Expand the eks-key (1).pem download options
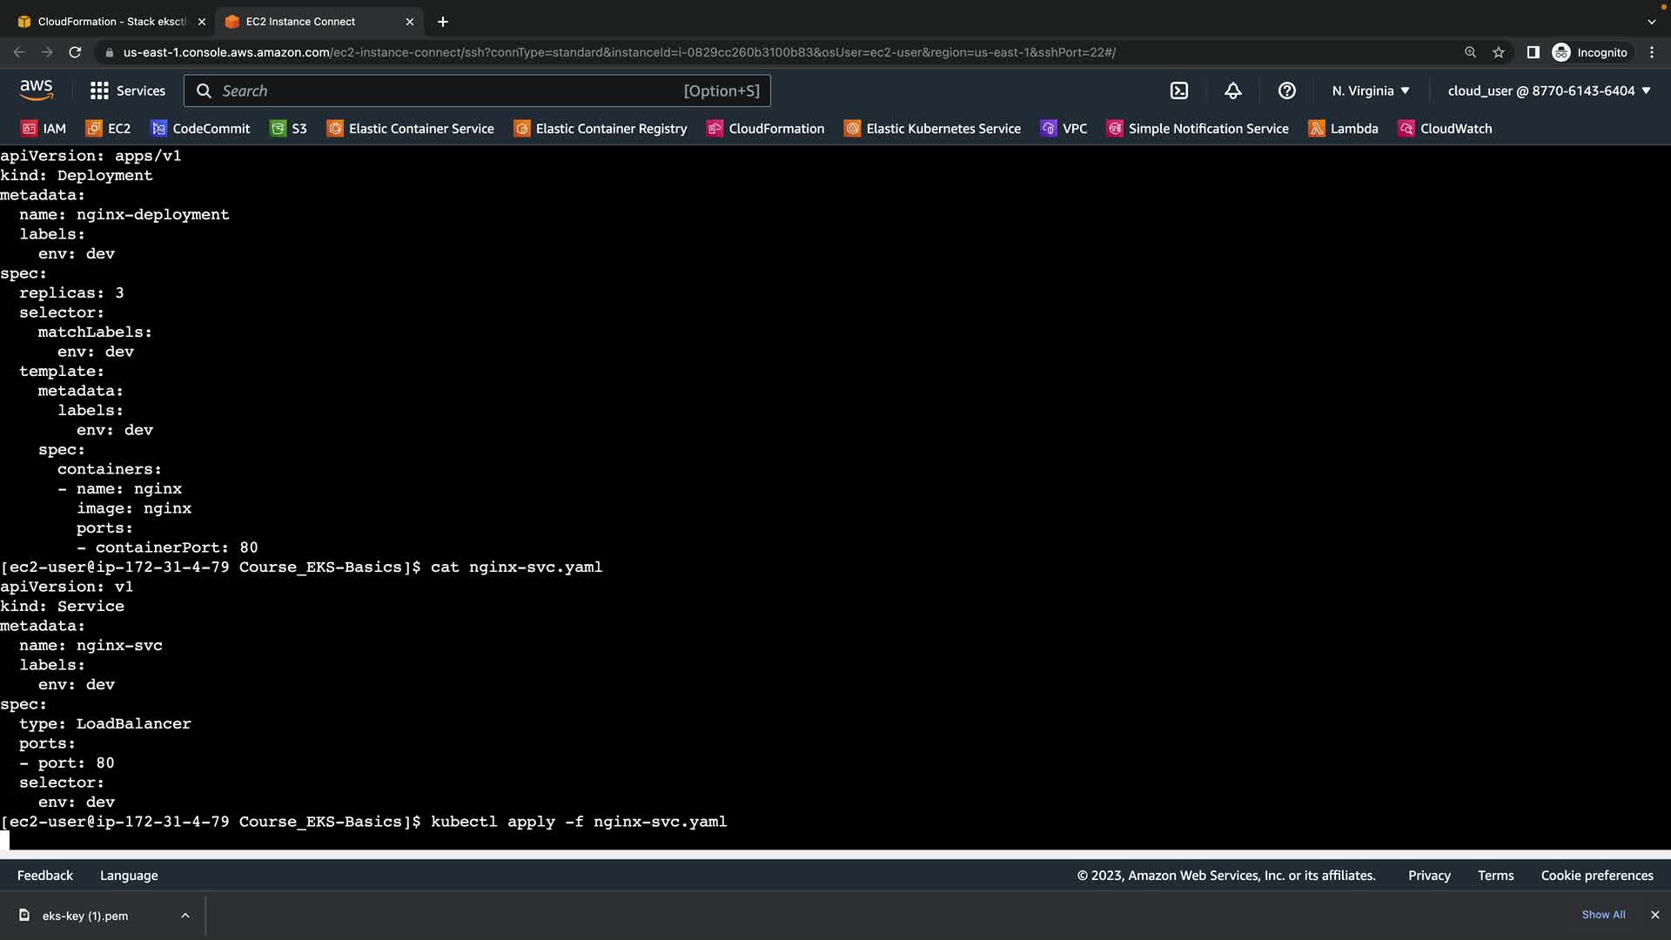Screen dimensions: 1671x940 click(x=185, y=916)
